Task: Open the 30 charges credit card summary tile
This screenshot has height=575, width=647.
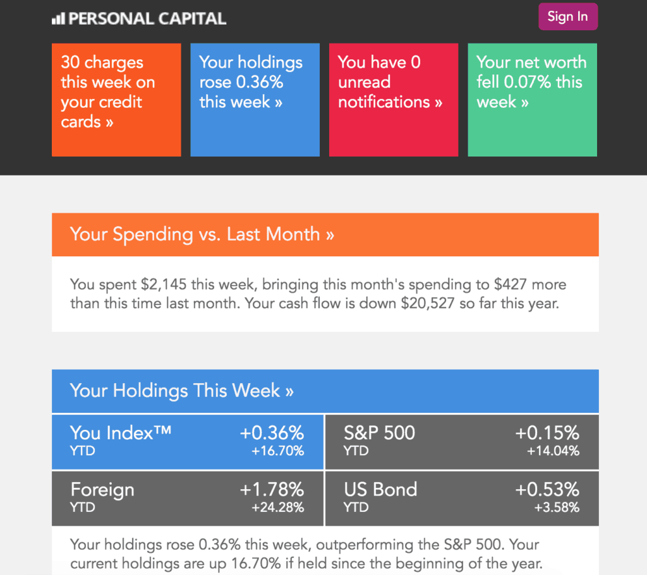Action: [116, 99]
